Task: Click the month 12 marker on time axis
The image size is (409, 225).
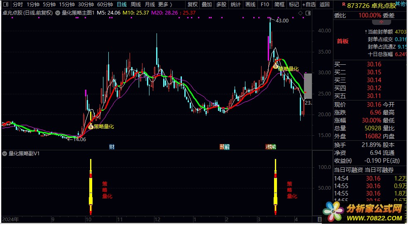Action: tap(157, 220)
